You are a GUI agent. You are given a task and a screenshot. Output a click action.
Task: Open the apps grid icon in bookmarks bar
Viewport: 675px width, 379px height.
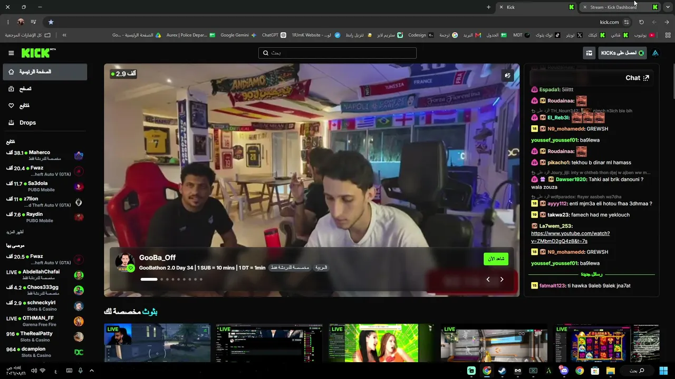point(668,35)
